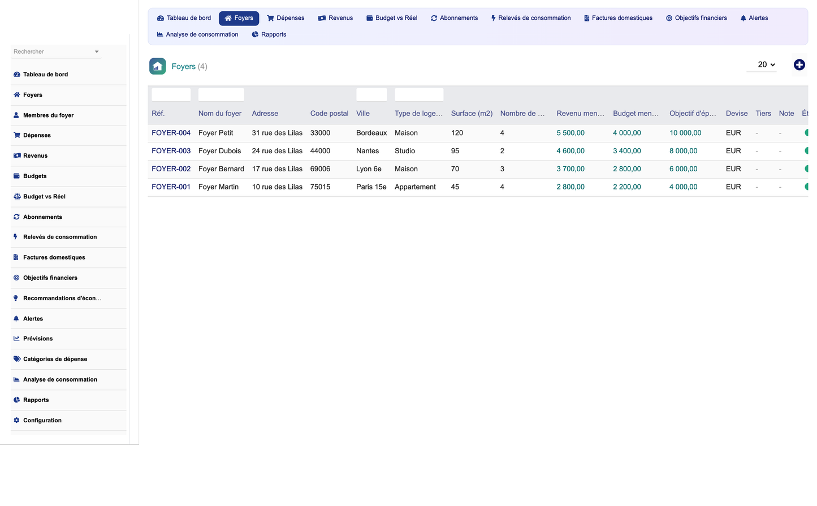
Task: Click the Ville filter input field
Action: [371, 94]
